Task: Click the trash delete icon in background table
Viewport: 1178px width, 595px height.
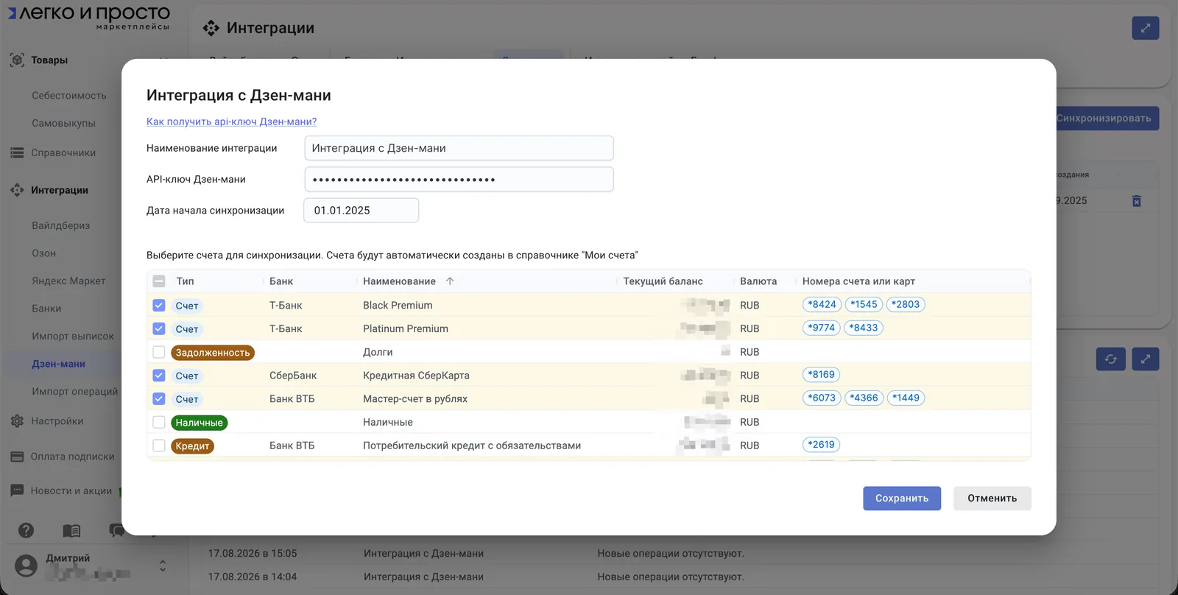Action: (1136, 201)
